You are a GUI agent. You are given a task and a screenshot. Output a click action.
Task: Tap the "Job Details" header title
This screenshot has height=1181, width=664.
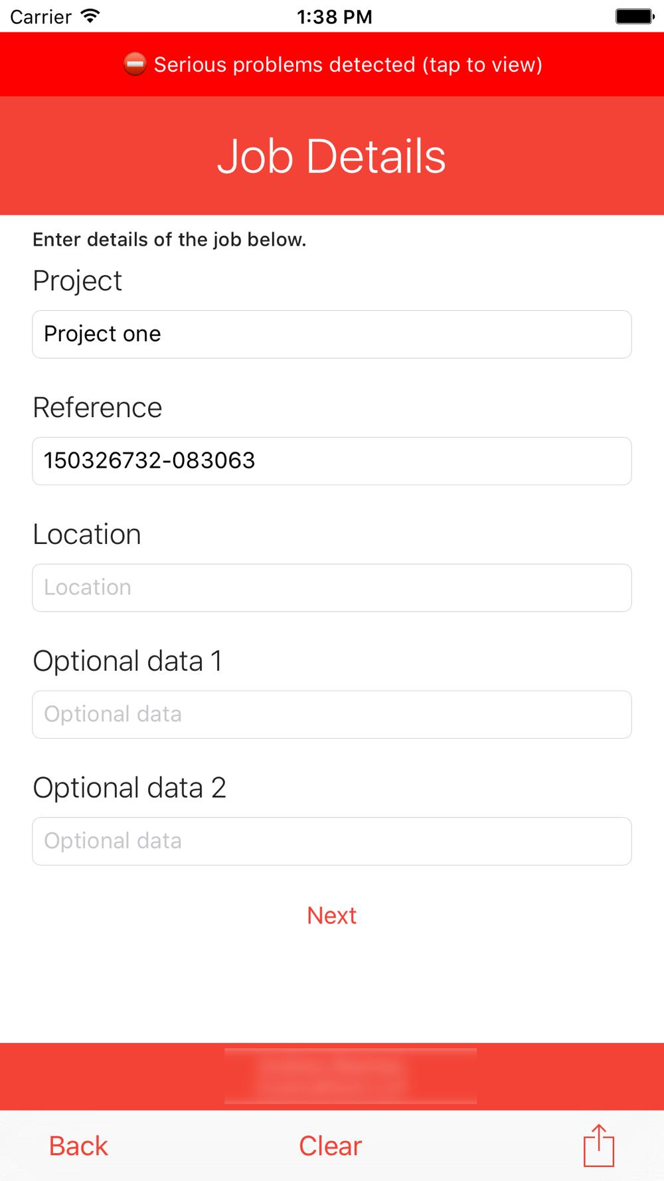click(x=331, y=157)
